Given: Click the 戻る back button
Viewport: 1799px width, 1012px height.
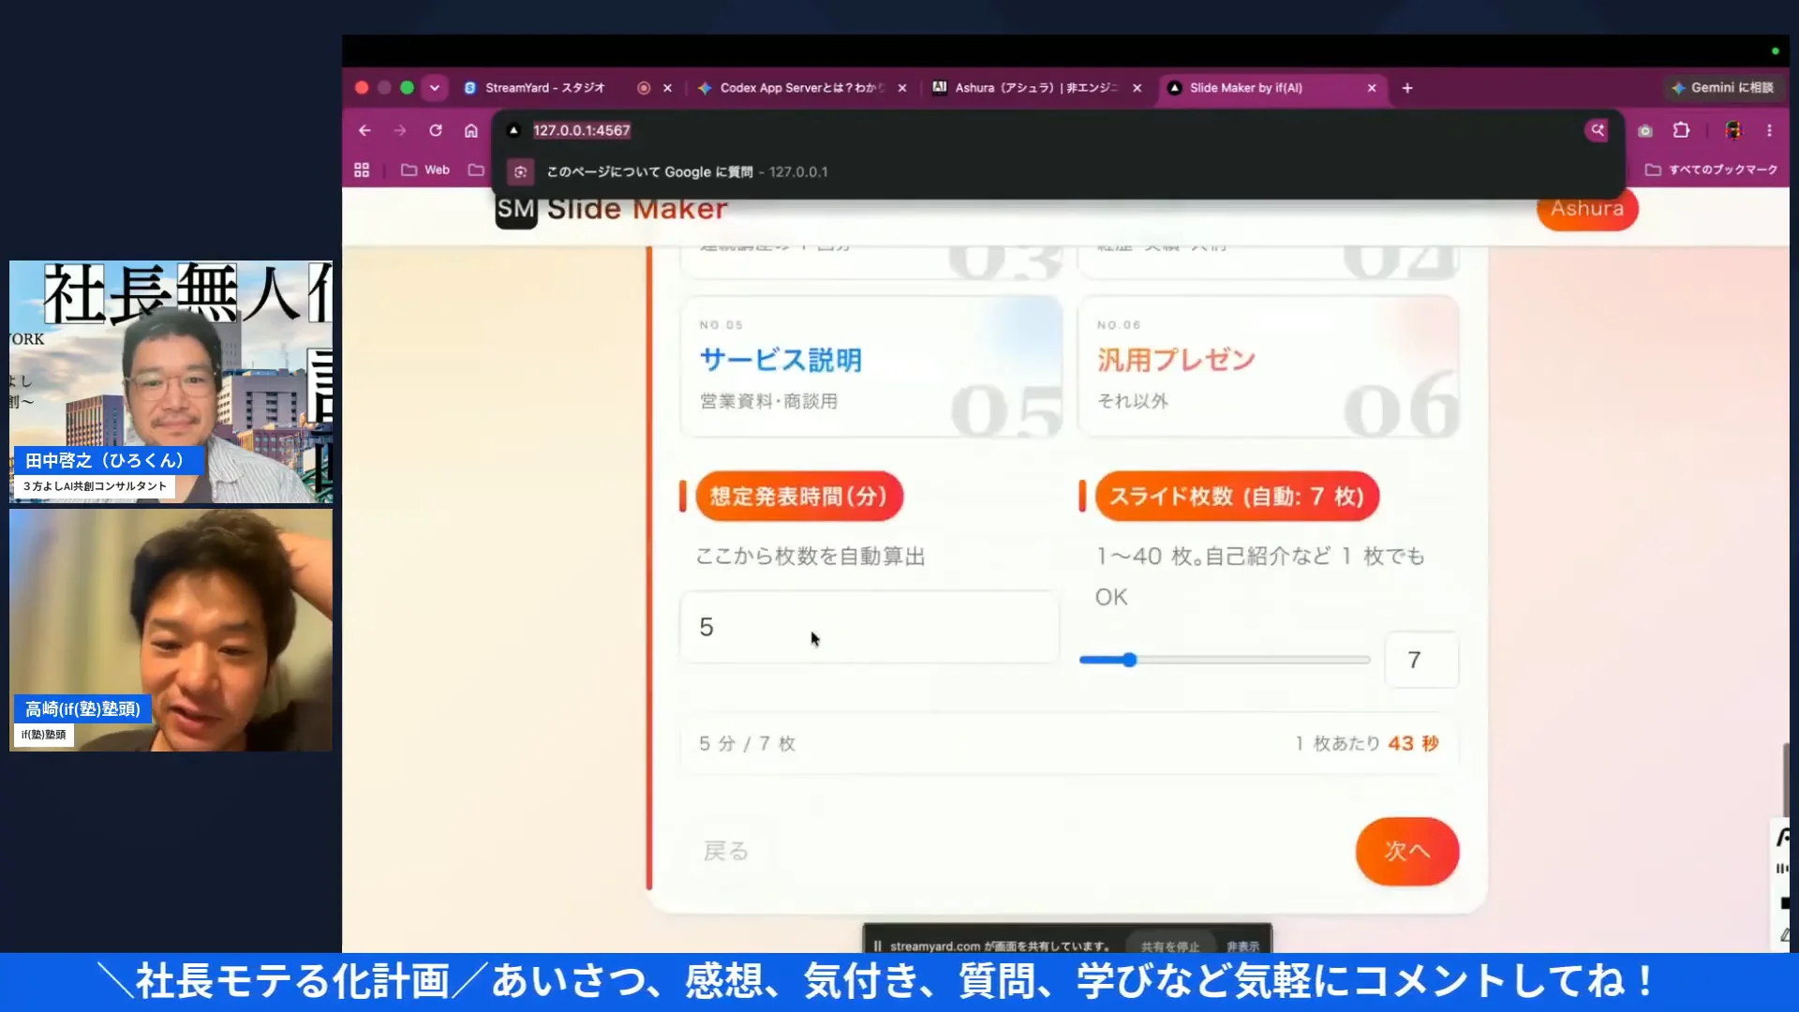Looking at the screenshot, I should click(726, 851).
